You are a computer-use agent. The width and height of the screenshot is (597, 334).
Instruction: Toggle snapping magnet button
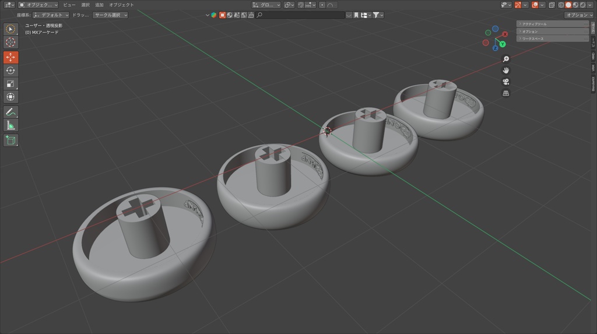point(300,5)
